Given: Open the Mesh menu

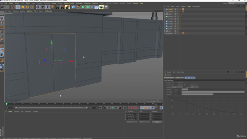Looking at the screenshot, I should [x=28, y=3].
